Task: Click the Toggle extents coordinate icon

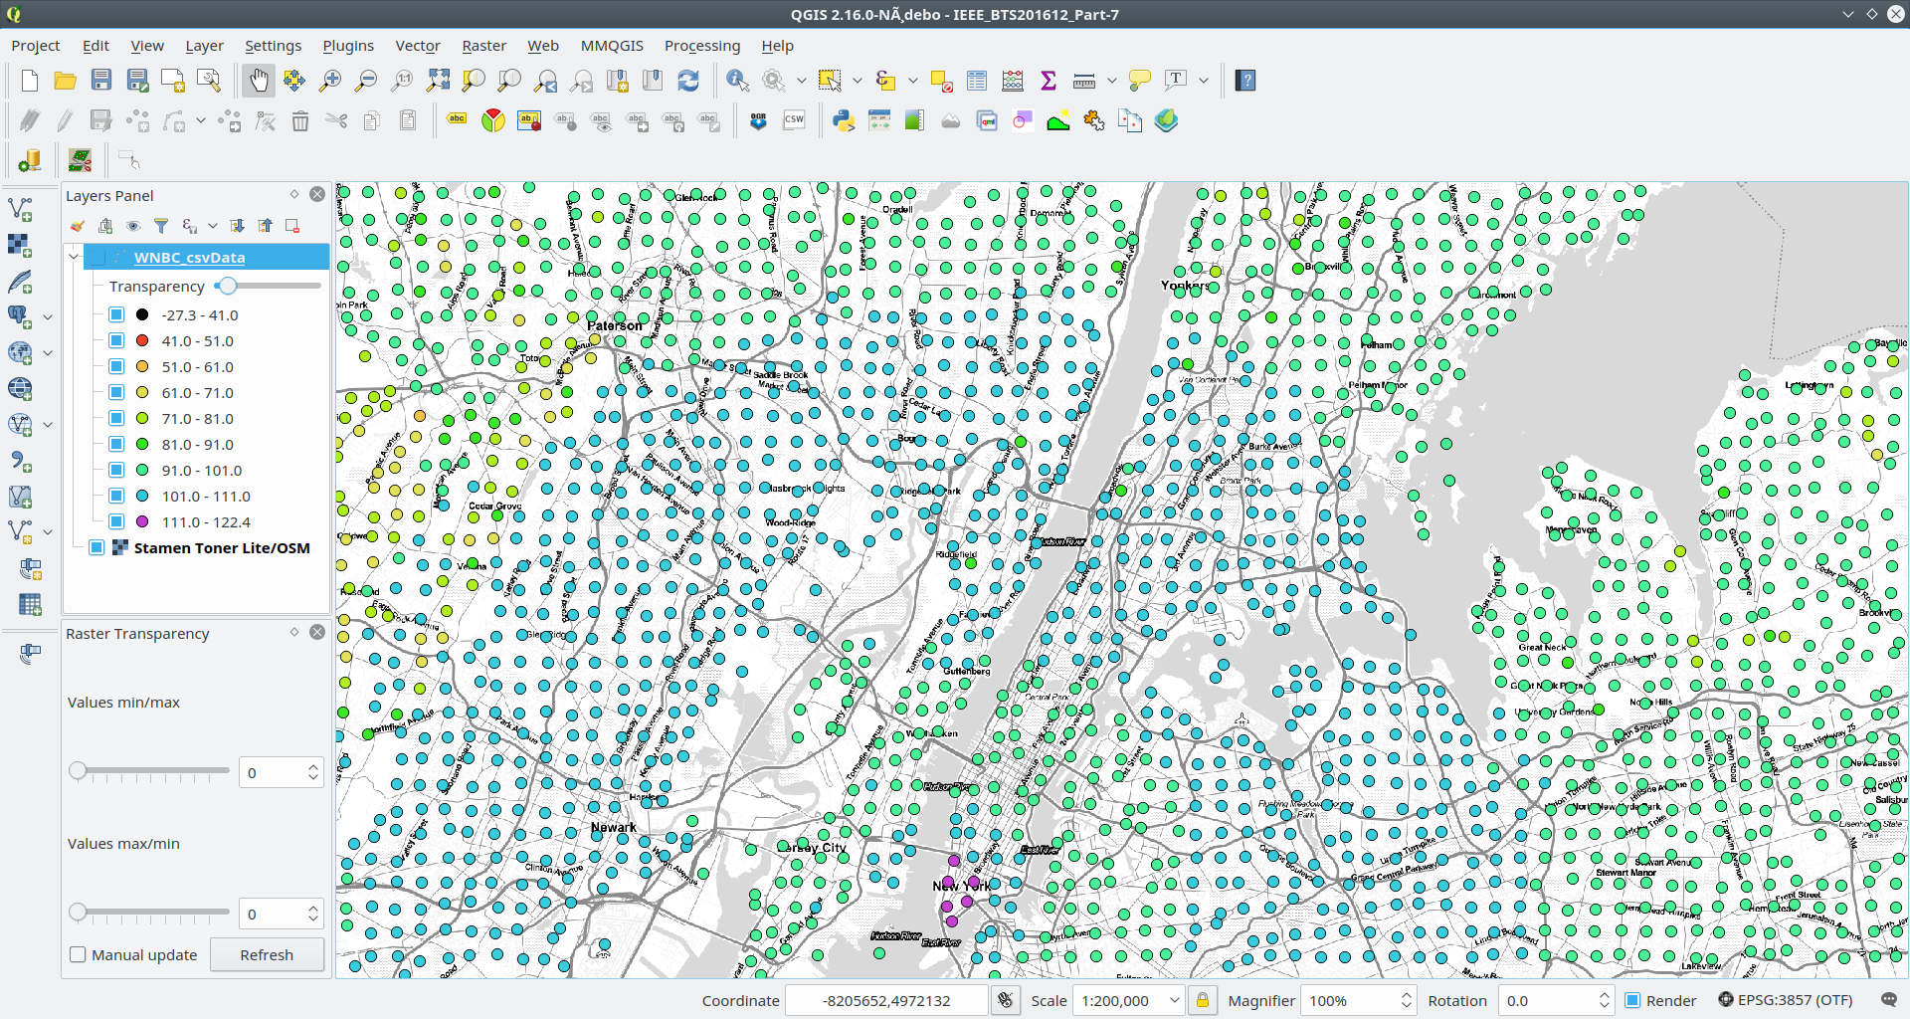Action: pyautogui.click(x=1006, y=1000)
